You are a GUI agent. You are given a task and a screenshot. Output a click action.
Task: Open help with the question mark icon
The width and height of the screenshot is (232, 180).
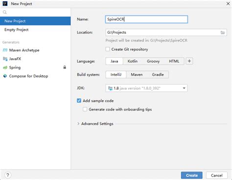8,175
